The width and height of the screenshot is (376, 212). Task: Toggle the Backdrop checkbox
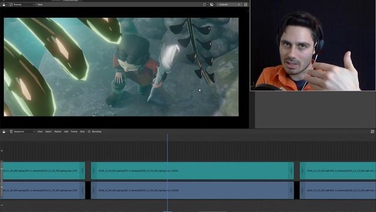(x=89, y=131)
